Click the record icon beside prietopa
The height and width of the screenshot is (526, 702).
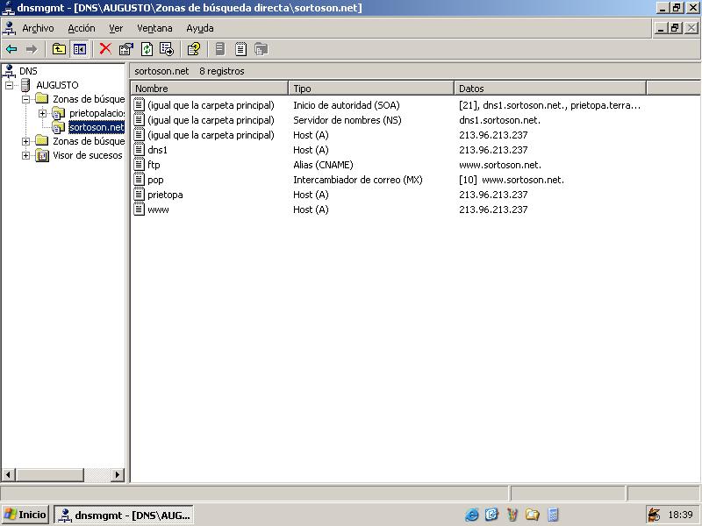[x=140, y=194]
